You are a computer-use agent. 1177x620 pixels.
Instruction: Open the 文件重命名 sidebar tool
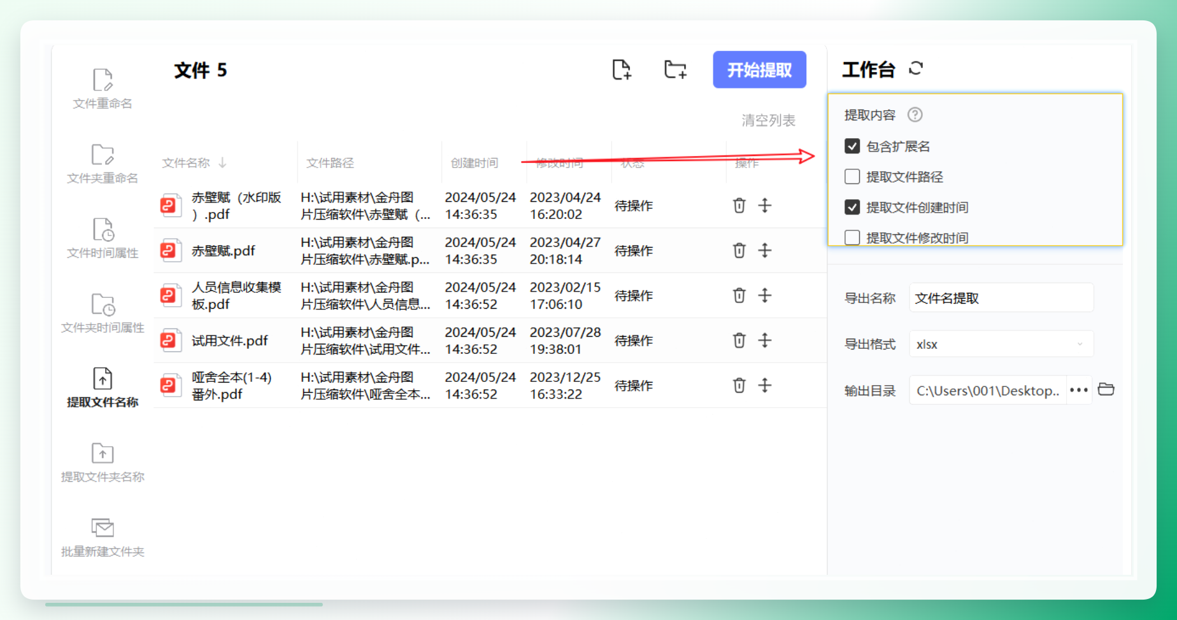coord(103,88)
